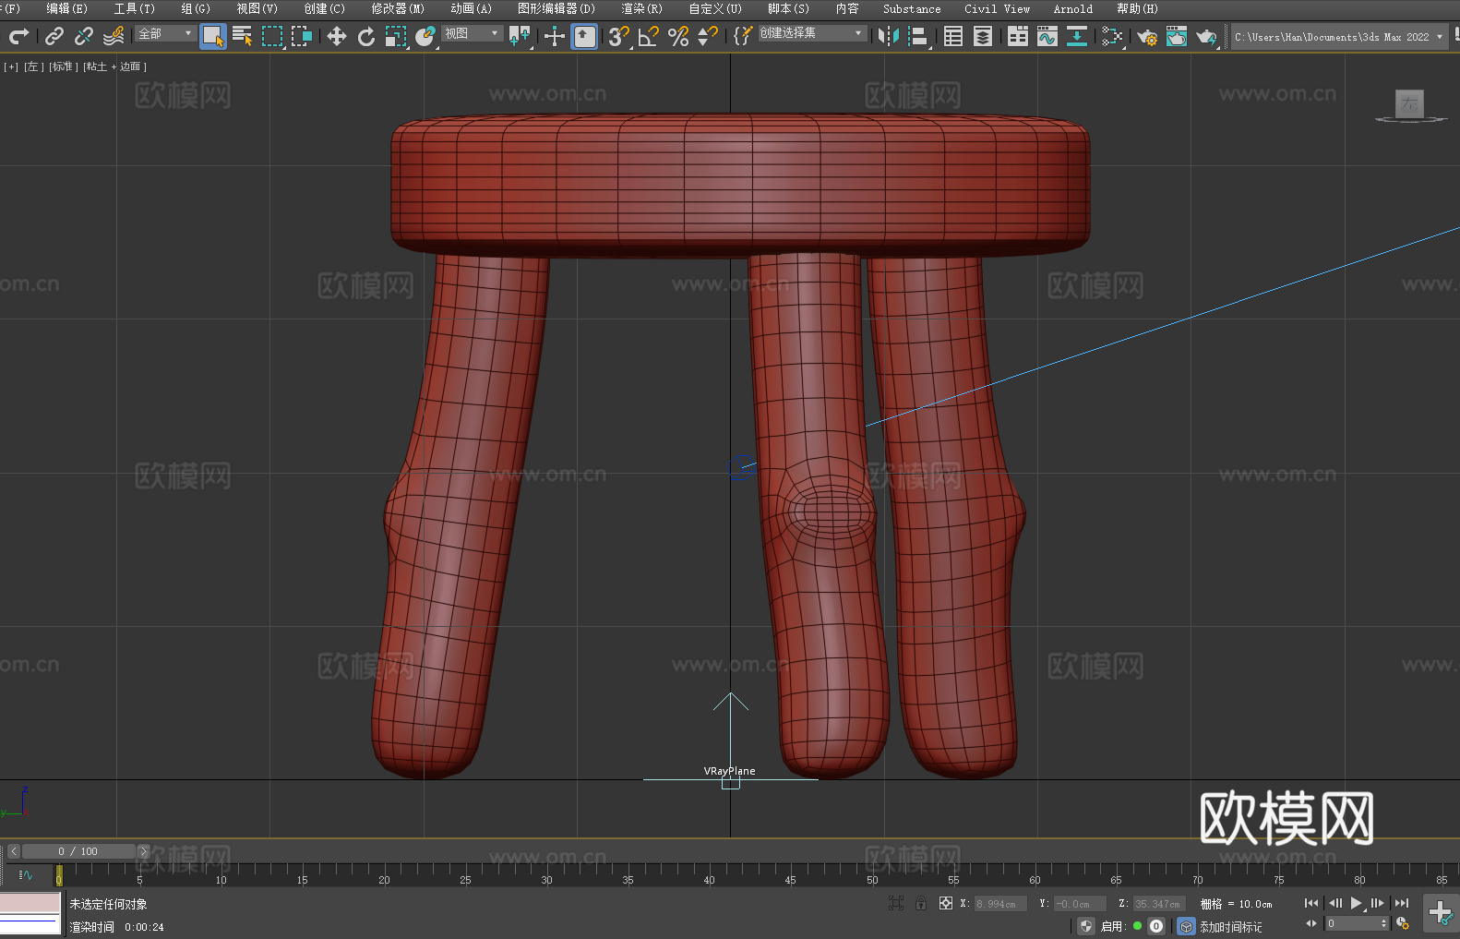Image resolution: width=1460 pixels, height=939 pixels.
Task: Click the [左] viewport view label
Action: (32, 66)
